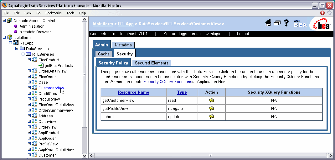
Task: Click the Home icon in the header
Action: click(x=268, y=23)
